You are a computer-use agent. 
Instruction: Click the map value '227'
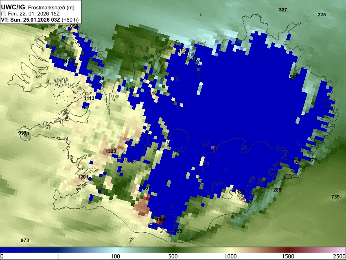(147, 188)
